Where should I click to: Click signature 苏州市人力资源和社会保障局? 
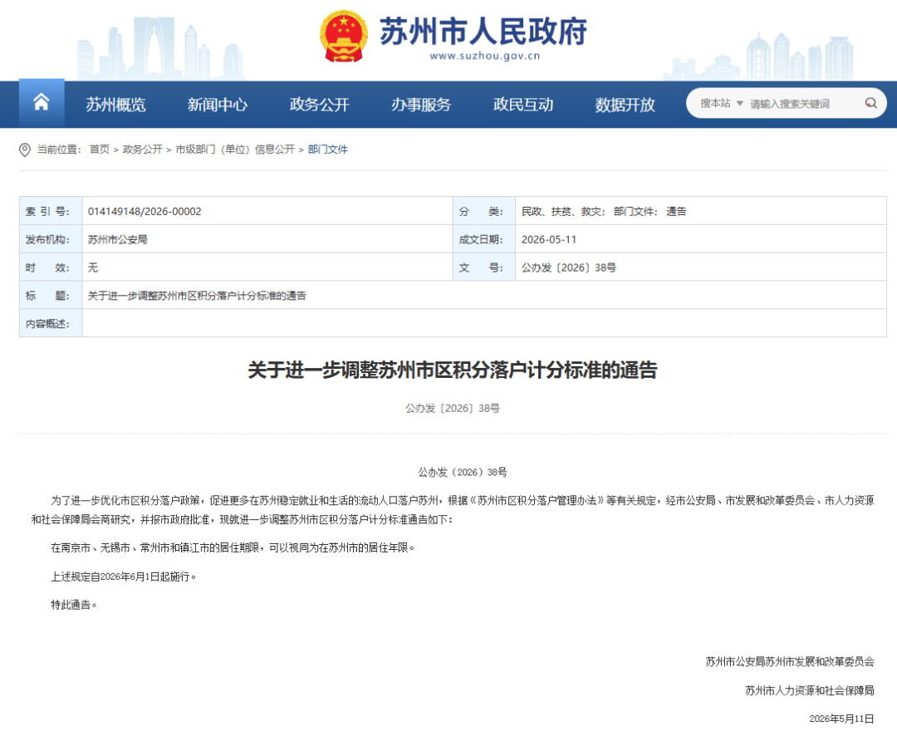(810, 690)
